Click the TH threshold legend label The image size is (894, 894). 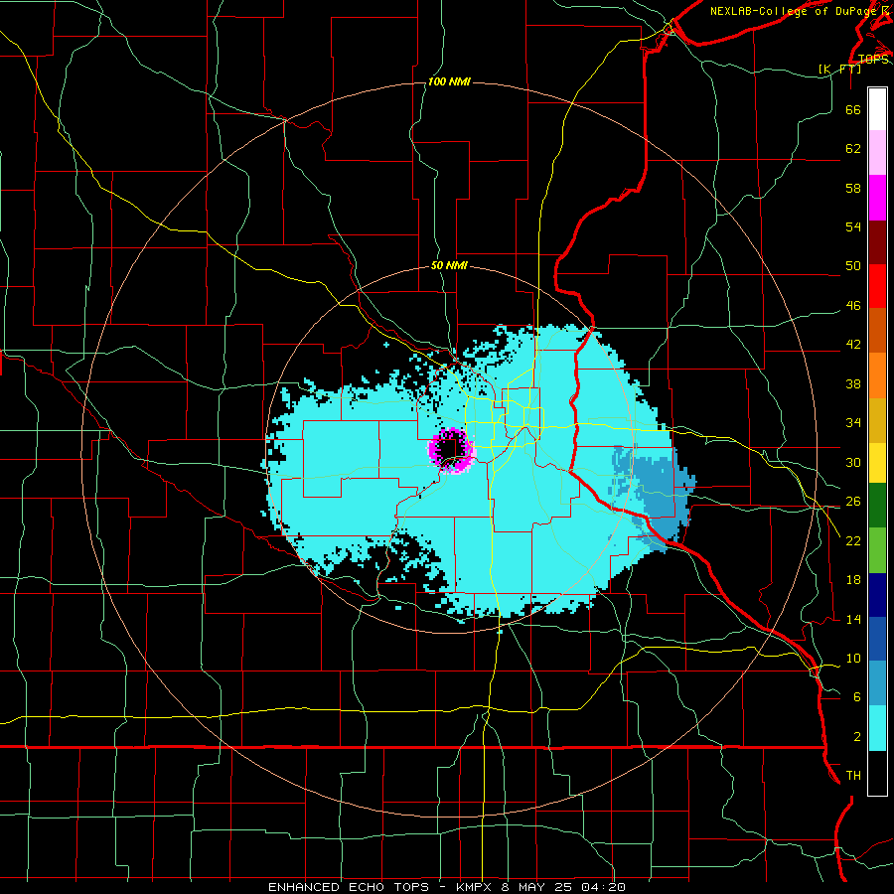[x=853, y=776]
